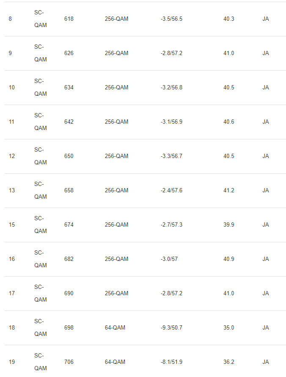Image resolution: width=286 pixels, height=377 pixels.
Task: Select the JA status in channel 8 row
Action: pos(266,19)
